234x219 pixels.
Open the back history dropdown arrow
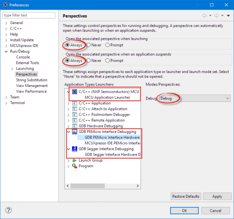tap(210, 16)
